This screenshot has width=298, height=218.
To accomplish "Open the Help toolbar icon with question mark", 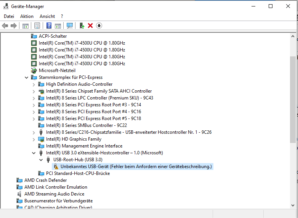I will coord(49,26).
